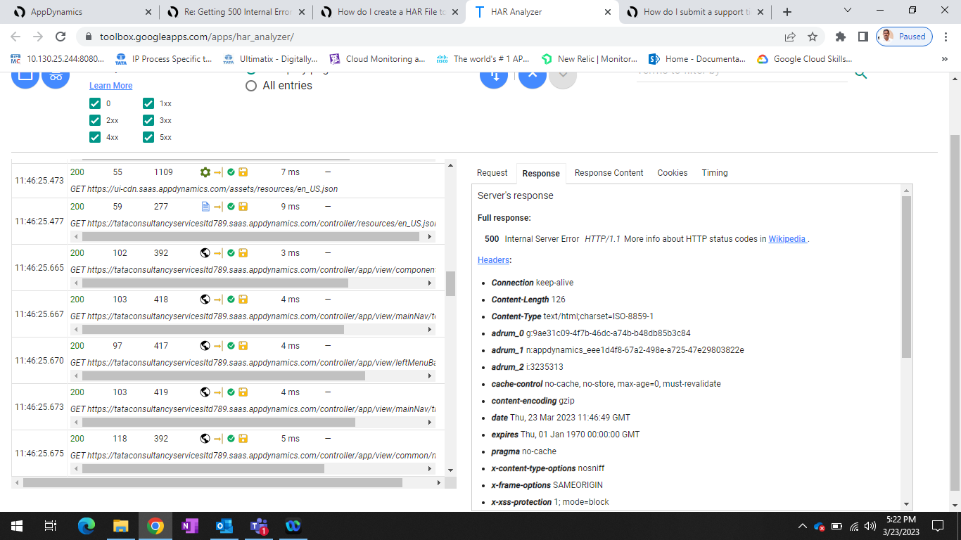
Task: Expand the grey chevron dropdown button
Action: click(563, 75)
